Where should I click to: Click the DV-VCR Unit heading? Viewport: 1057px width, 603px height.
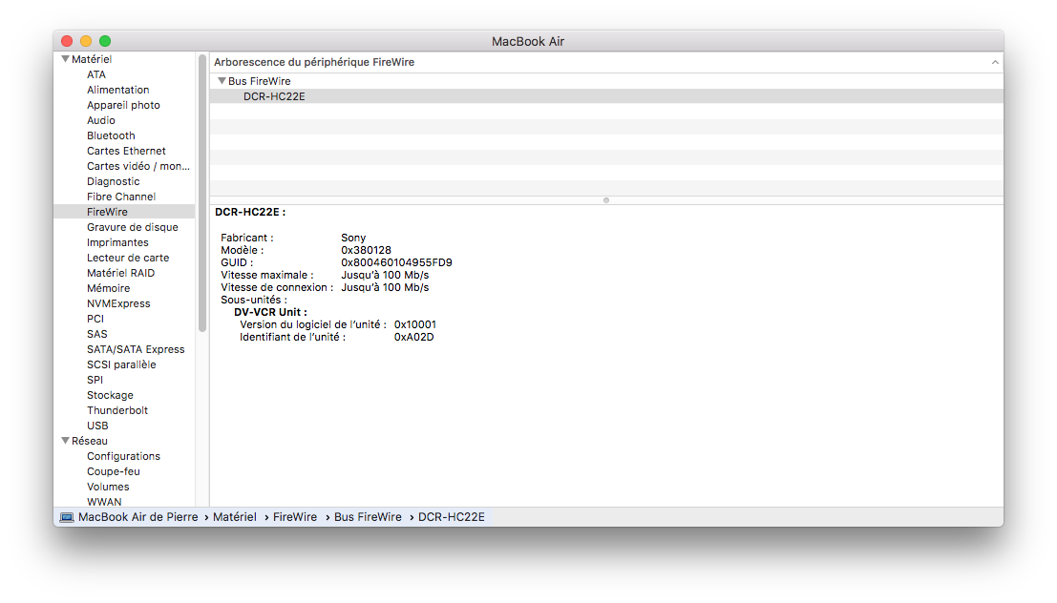270,312
